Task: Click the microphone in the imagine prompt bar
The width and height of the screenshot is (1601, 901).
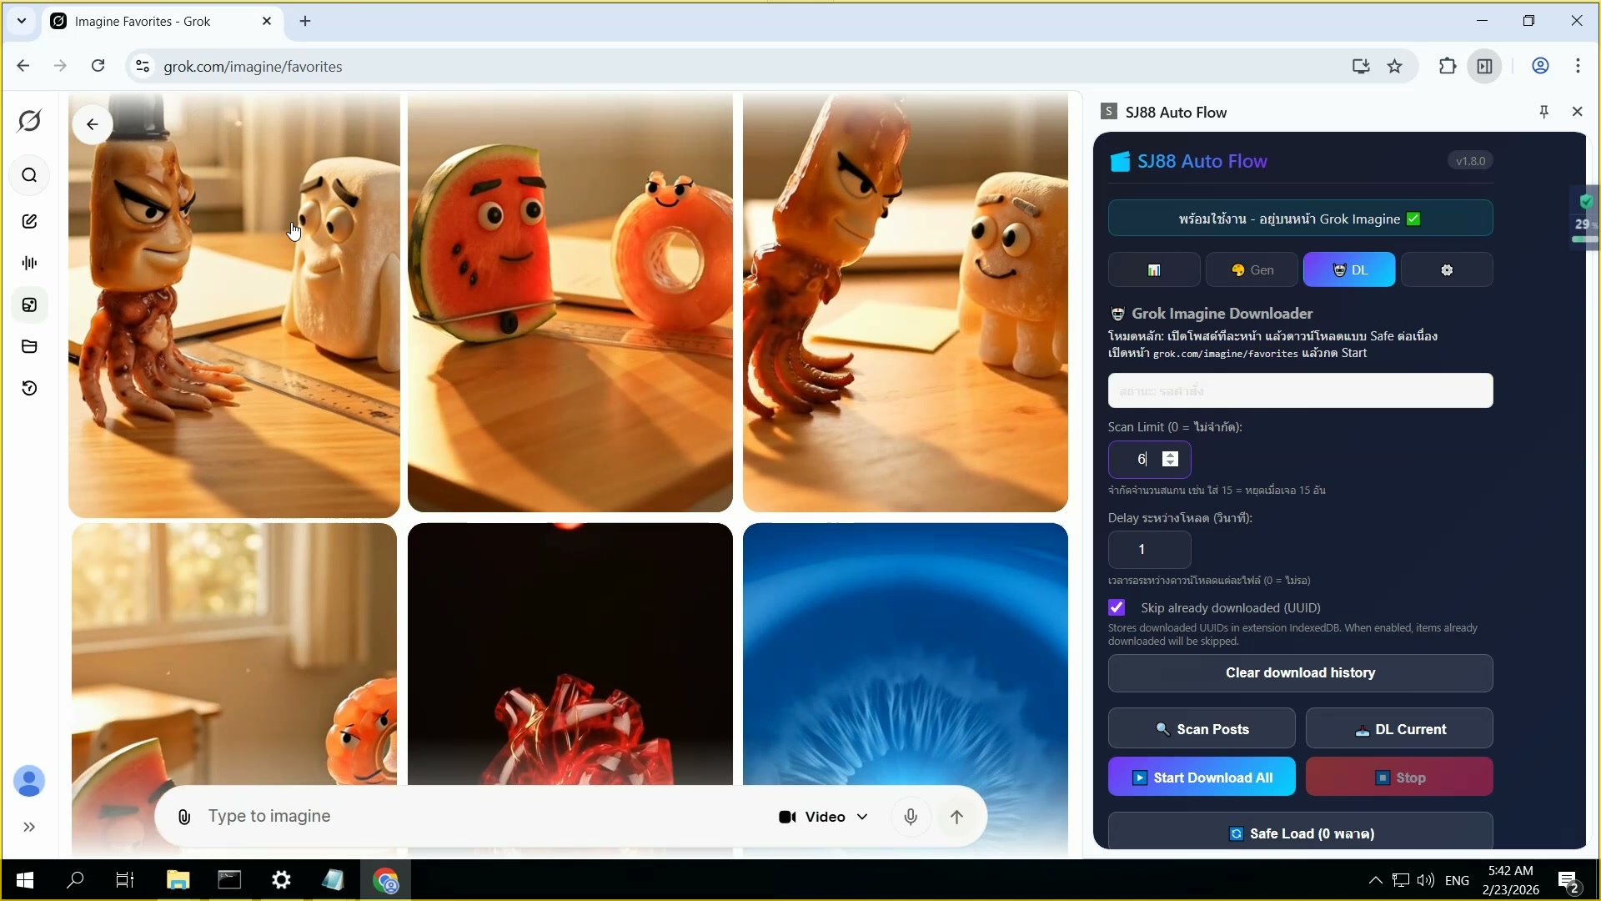Action: (911, 817)
